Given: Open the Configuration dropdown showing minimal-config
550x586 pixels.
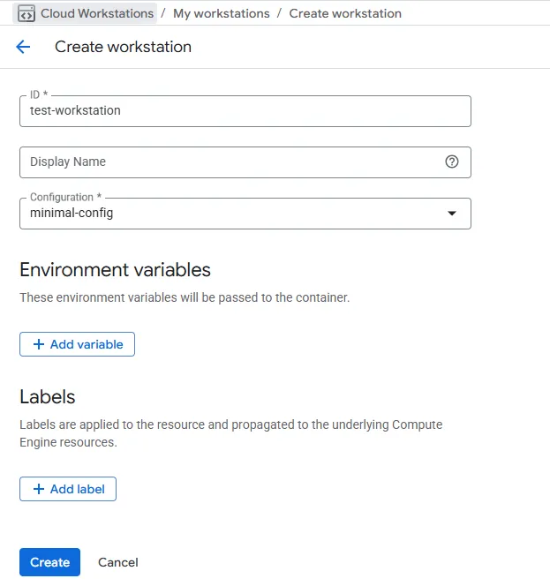Looking at the screenshot, I should [x=245, y=214].
